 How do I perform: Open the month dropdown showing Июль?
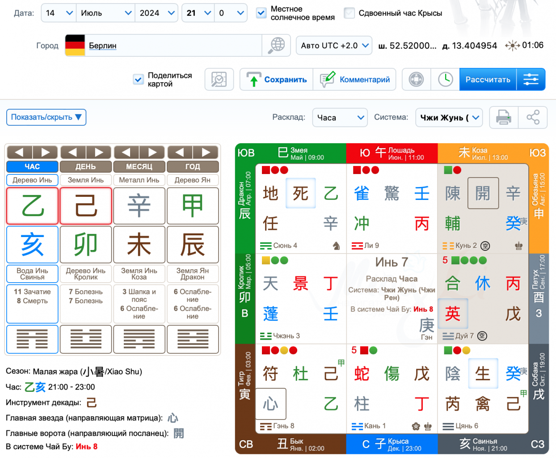[x=105, y=13]
